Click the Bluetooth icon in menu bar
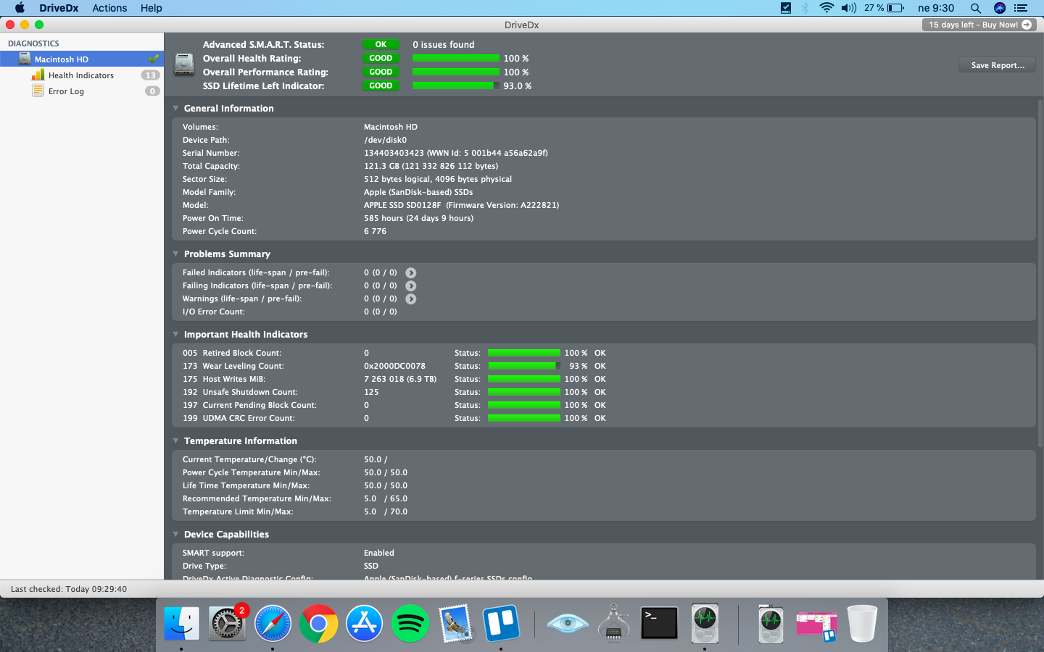This screenshot has width=1044, height=652. click(x=805, y=8)
